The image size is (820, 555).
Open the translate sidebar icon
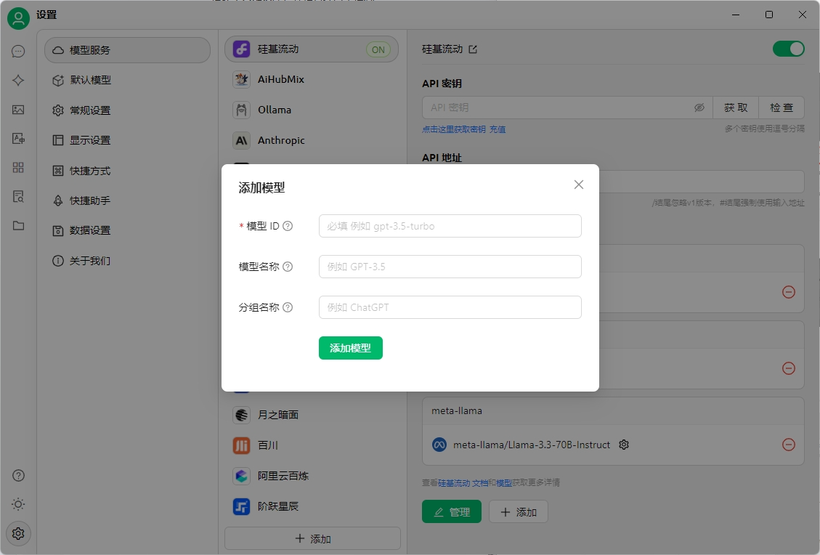coord(18,138)
